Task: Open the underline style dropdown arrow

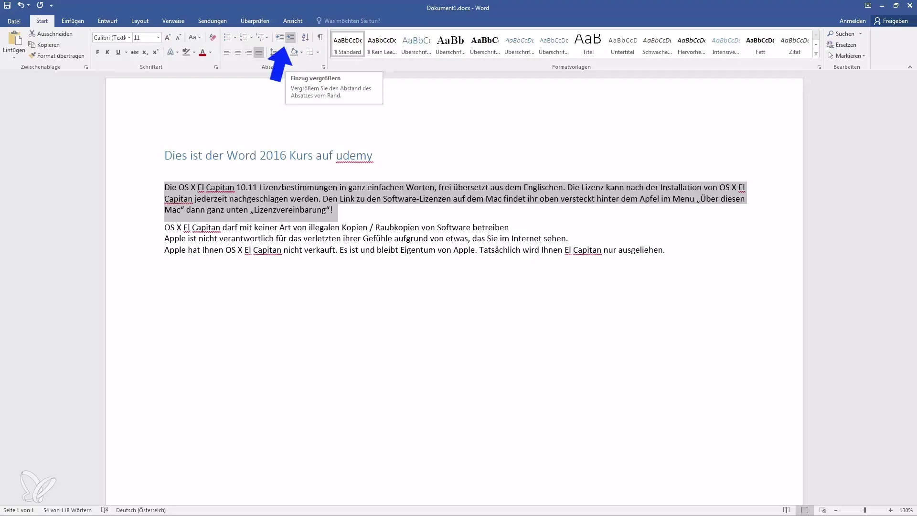Action: click(x=126, y=52)
